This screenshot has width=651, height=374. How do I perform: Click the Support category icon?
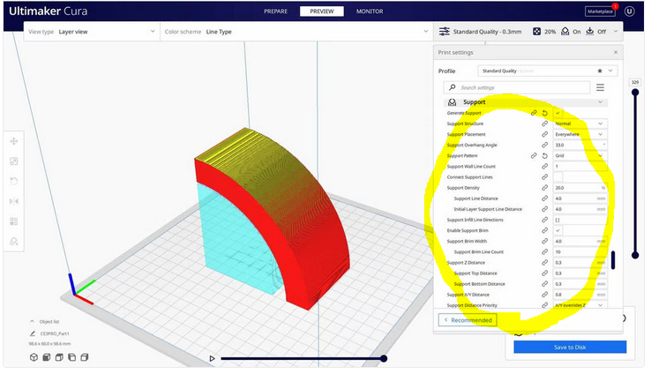click(453, 102)
